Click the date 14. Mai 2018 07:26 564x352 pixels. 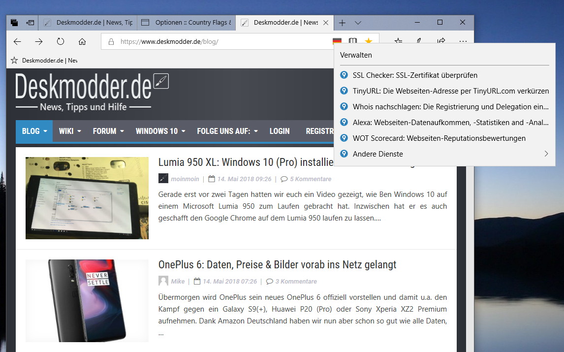tap(230, 282)
